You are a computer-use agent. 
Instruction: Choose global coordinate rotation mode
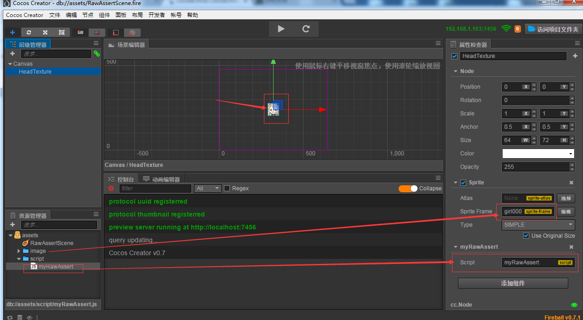[132, 32]
